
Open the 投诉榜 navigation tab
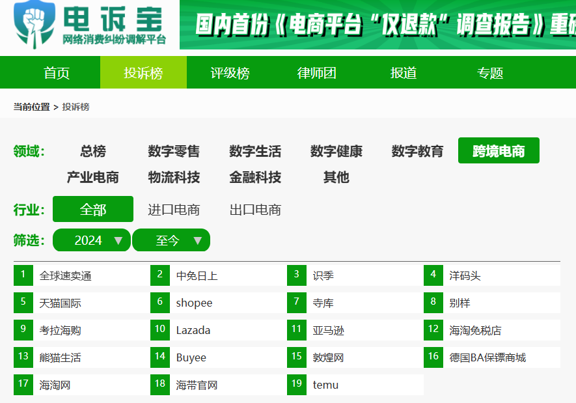click(x=143, y=73)
